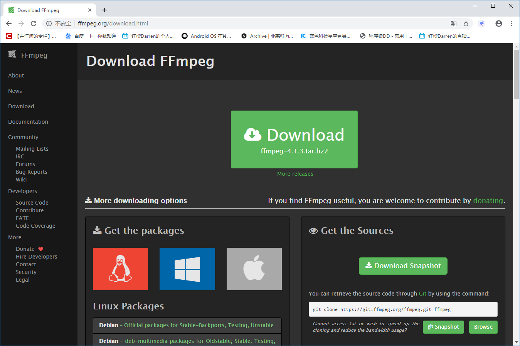Open the More sidebar section
Image resolution: width=520 pixels, height=346 pixels.
[15, 237]
